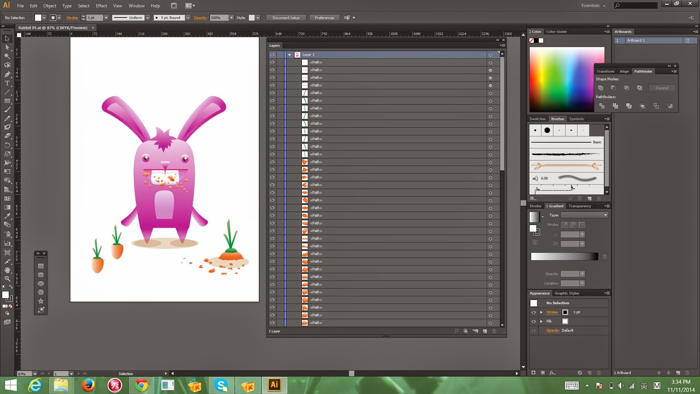Open Adobe Illustrator from the Windows taskbar
The width and height of the screenshot is (700, 394).
274,385
